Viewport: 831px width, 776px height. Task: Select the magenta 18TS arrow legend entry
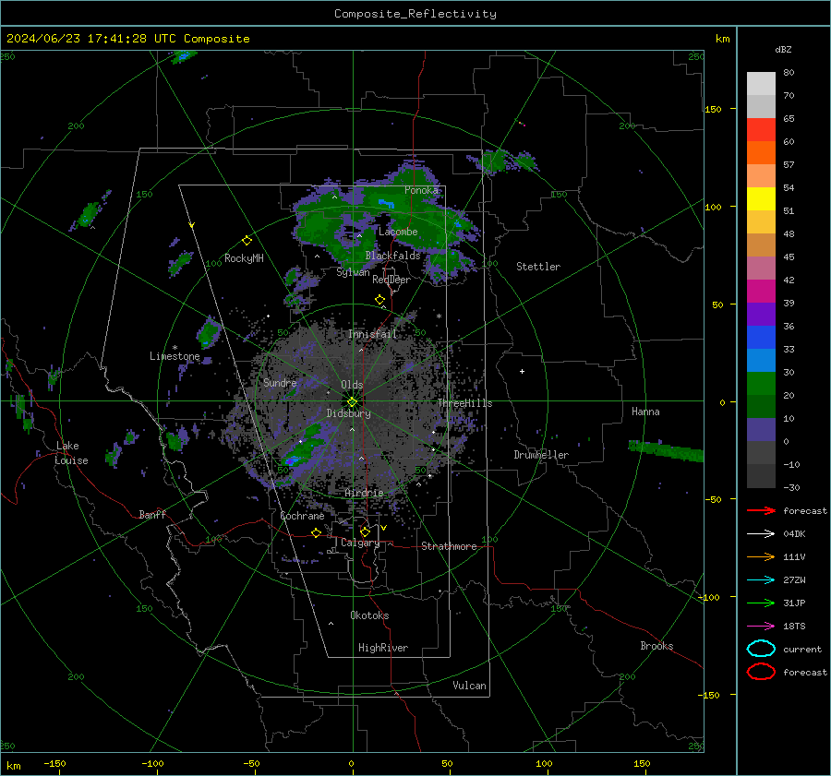pos(761,627)
